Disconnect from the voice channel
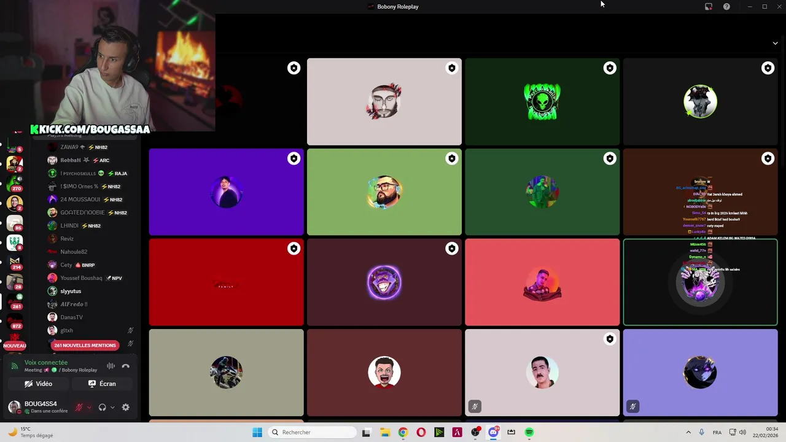This screenshot has height=442, width=786. 125,366
